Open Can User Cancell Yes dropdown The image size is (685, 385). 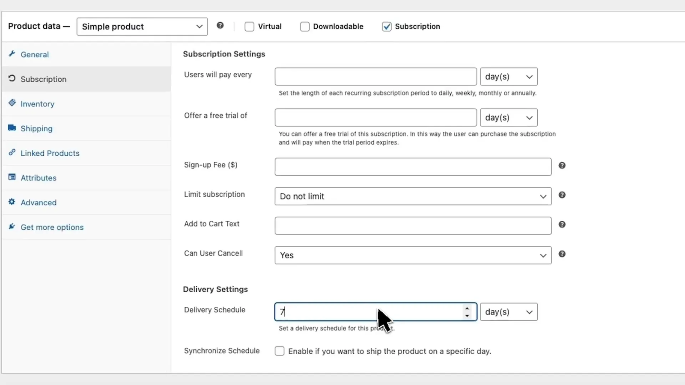pyautogui.click(x=413, y=255)
